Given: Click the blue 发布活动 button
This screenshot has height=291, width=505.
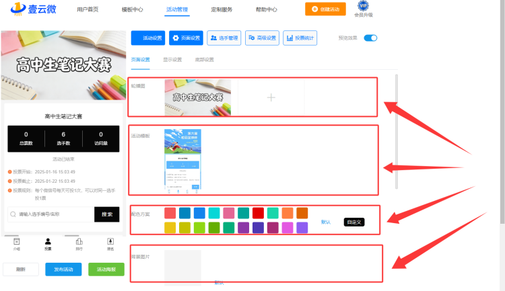Looking at the screenshot, I should tap(63, 269).
